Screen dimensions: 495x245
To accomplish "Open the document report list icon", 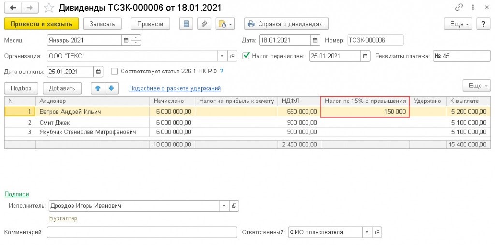I will [187, 24].
